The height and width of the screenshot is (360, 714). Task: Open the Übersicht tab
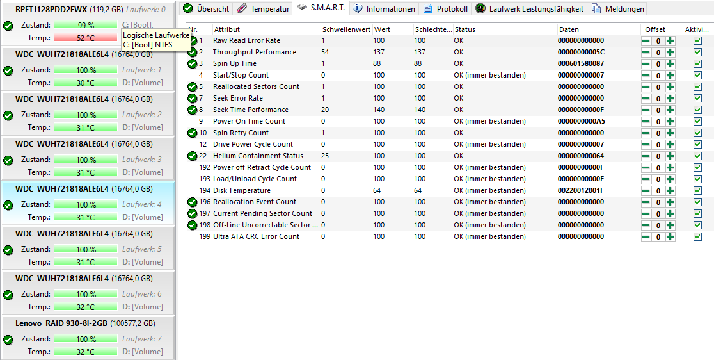click(x=206, y=9)
